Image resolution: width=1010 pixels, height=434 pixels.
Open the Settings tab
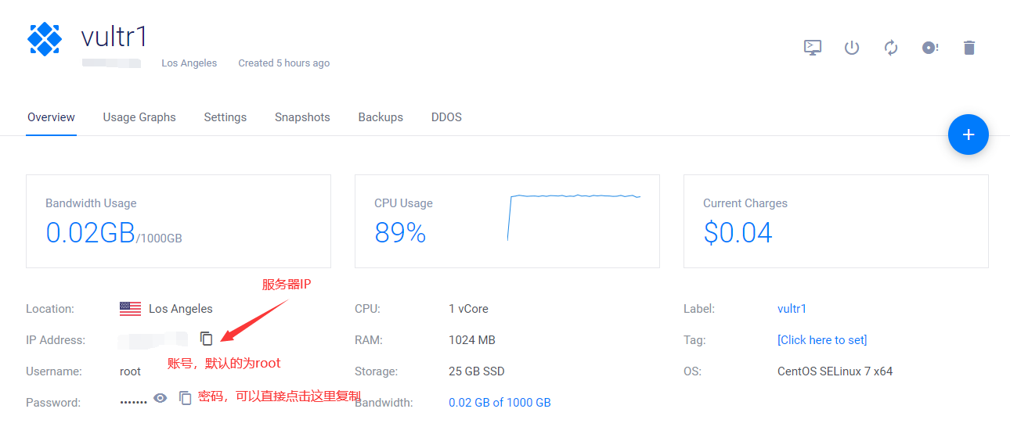coord(225,117)
